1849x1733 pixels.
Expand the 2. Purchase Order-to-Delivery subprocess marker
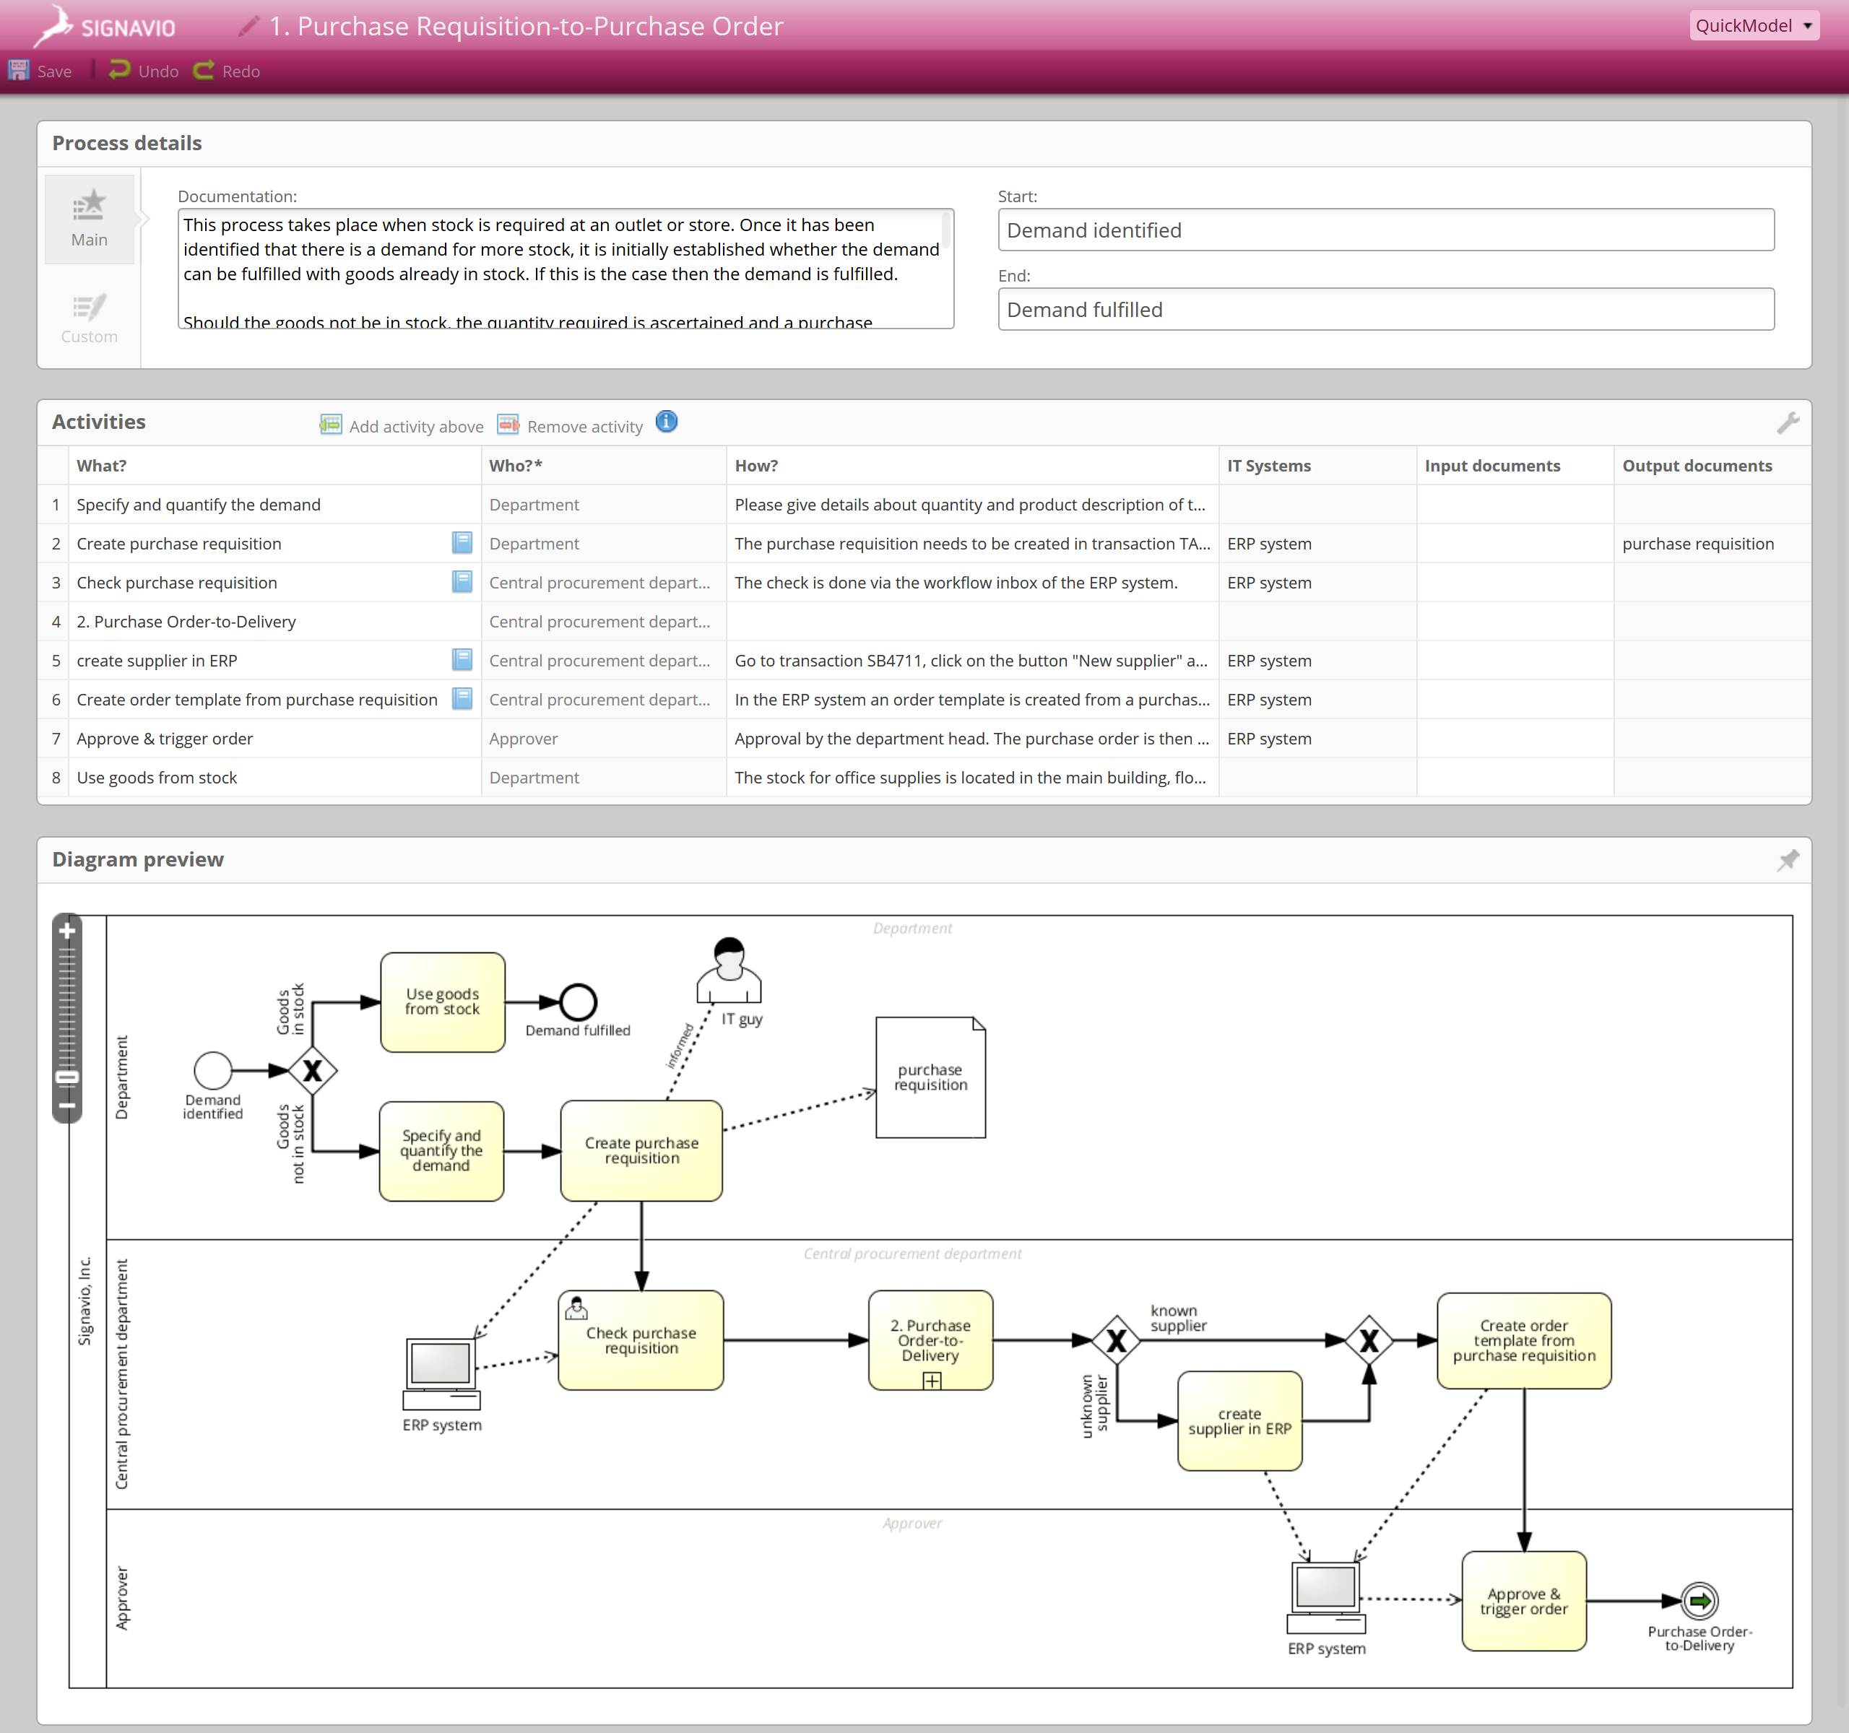point(932,1381)
